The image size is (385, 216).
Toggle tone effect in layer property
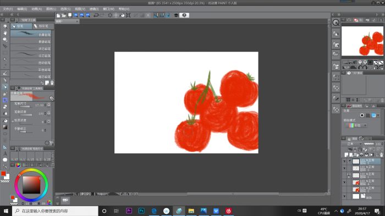pos(368,115)
